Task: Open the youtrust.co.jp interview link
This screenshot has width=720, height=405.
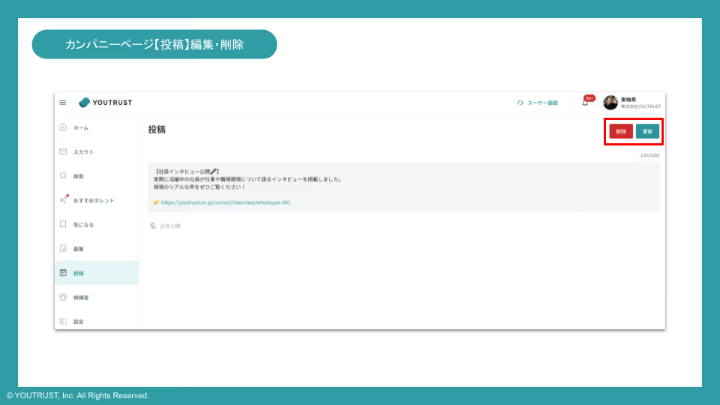Action: click(x=226, y=202)
